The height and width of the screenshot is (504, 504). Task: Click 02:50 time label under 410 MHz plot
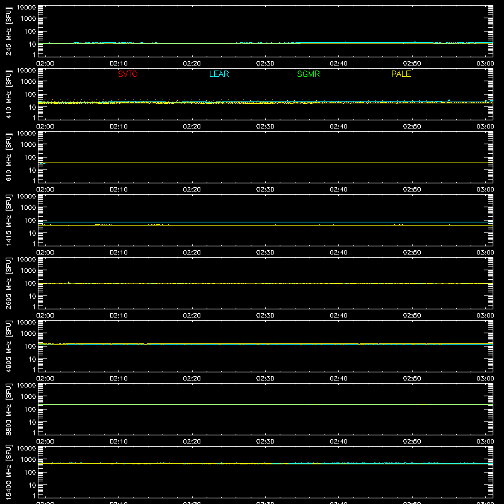[x=412, y=127]
